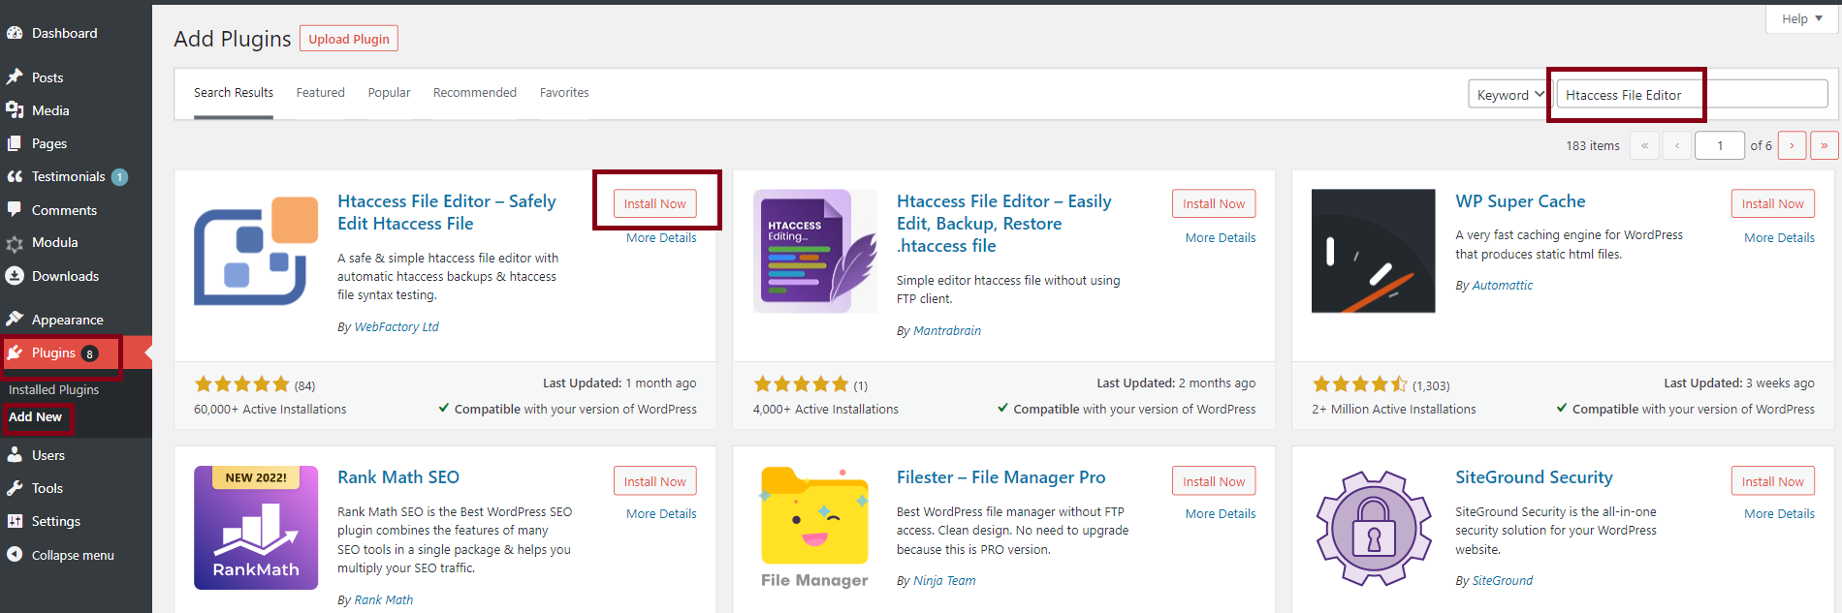Click the Upload Plugin button

tap(349, 39)
